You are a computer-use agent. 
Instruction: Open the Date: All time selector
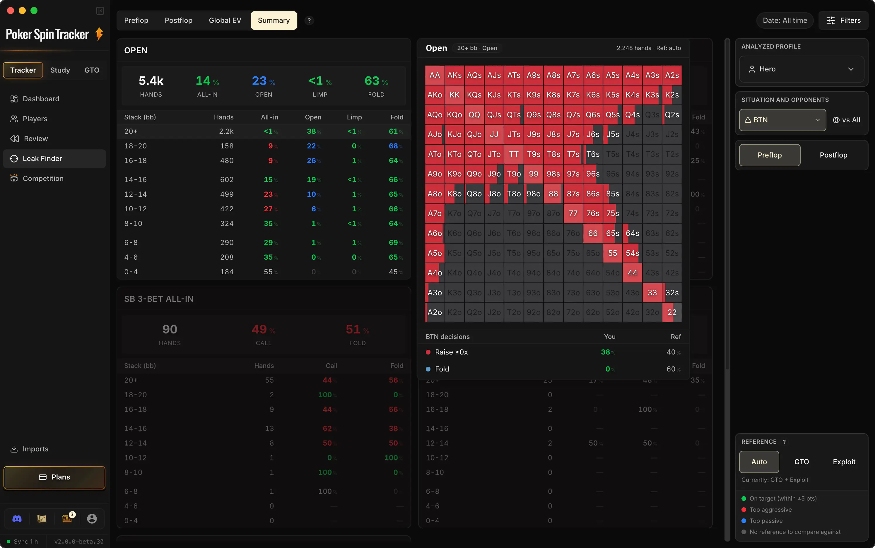tap(785, 20)
